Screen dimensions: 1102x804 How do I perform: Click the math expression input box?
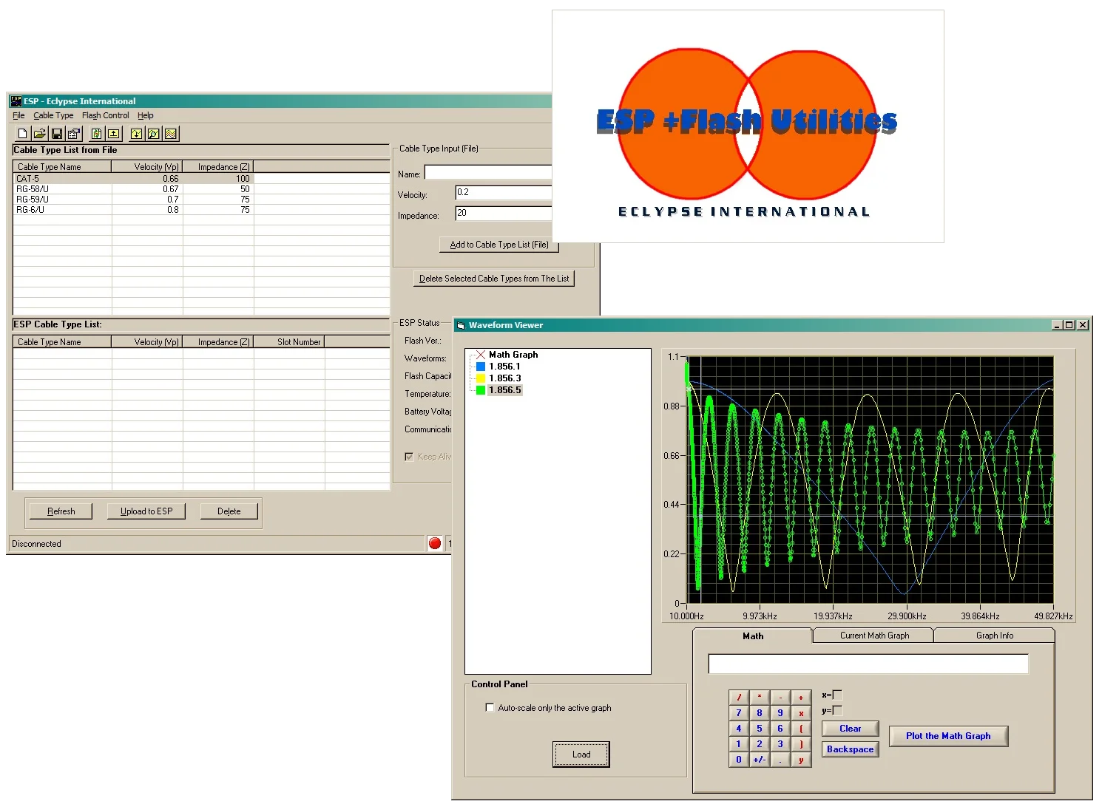[x=868, y=664]
